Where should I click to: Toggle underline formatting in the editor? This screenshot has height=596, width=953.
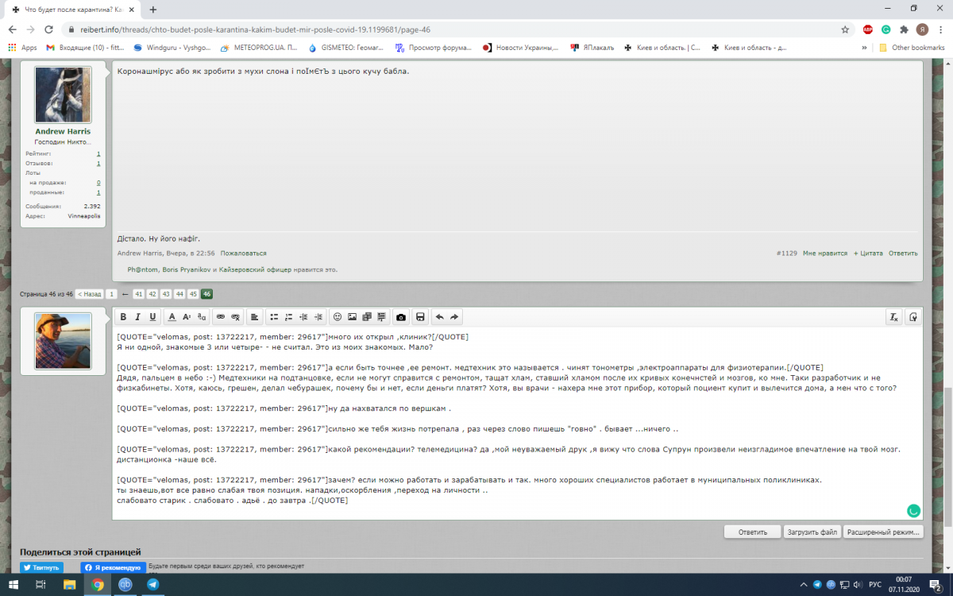(x=153, y=317)
